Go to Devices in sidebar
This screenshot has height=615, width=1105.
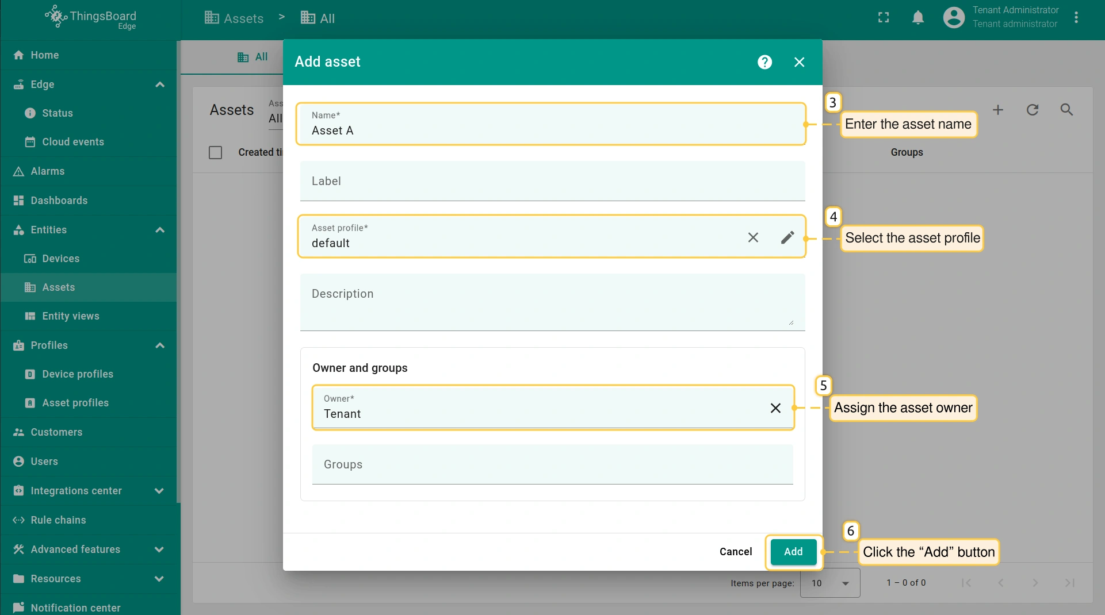pos(61,259)
